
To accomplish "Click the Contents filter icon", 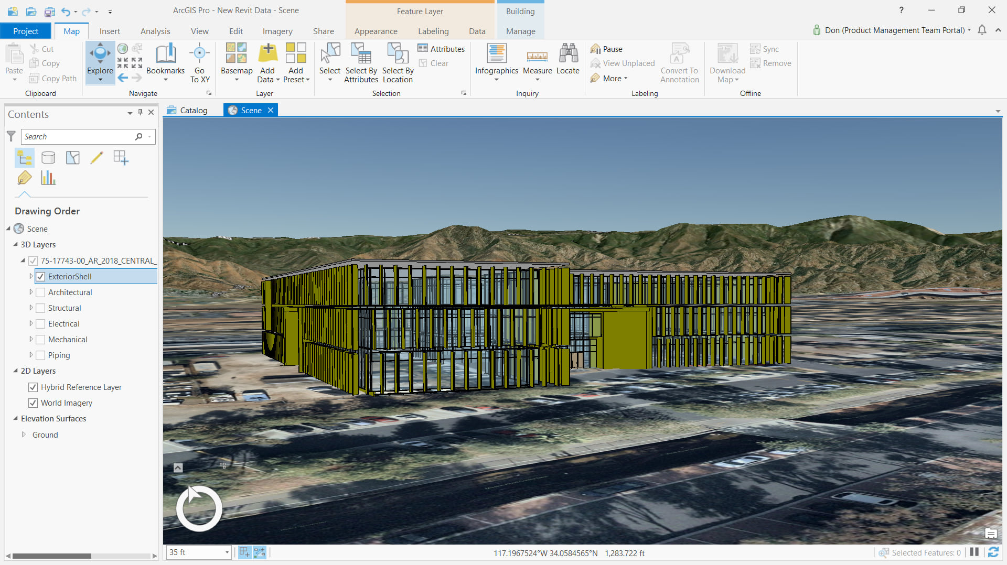I will pos(11,136).
